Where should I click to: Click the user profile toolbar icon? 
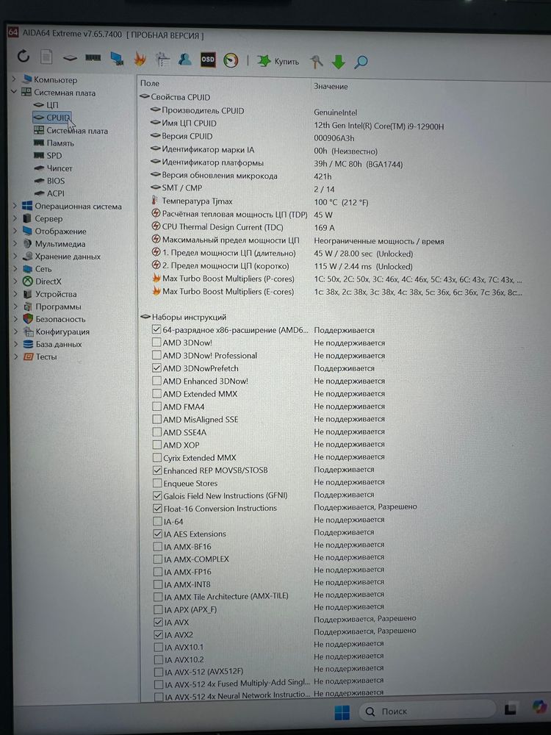(x=184, y=59)
